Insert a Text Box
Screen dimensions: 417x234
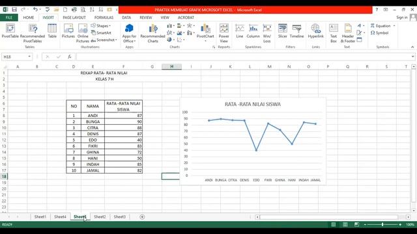point(334,33)
